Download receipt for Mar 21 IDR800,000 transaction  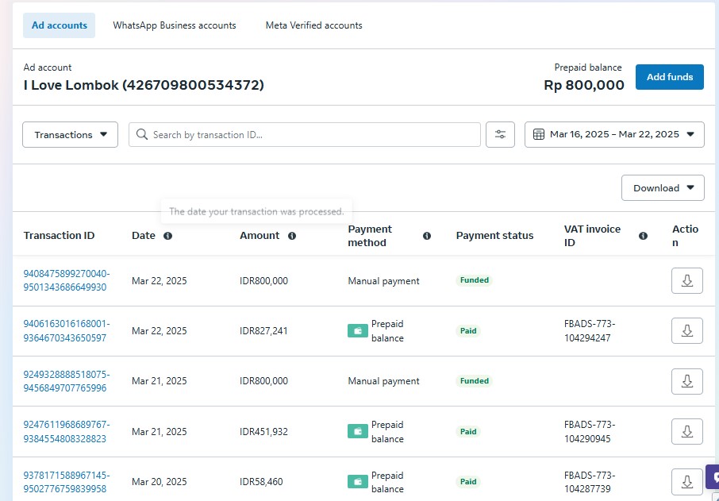686,381
